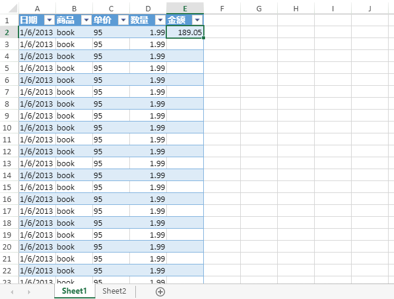
Task: Select the 数量 header cell text
Action: click(x=139, y=20)
